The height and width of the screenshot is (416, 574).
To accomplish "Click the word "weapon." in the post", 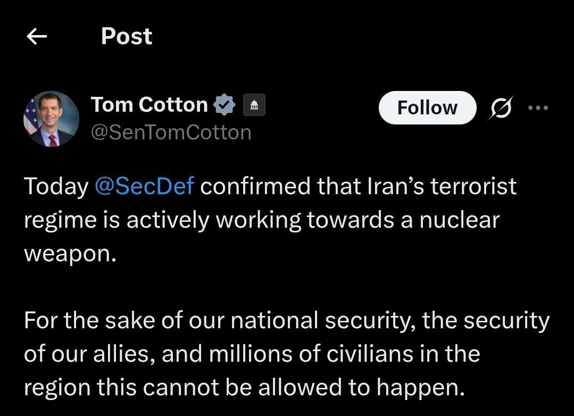I will (69, 254).
